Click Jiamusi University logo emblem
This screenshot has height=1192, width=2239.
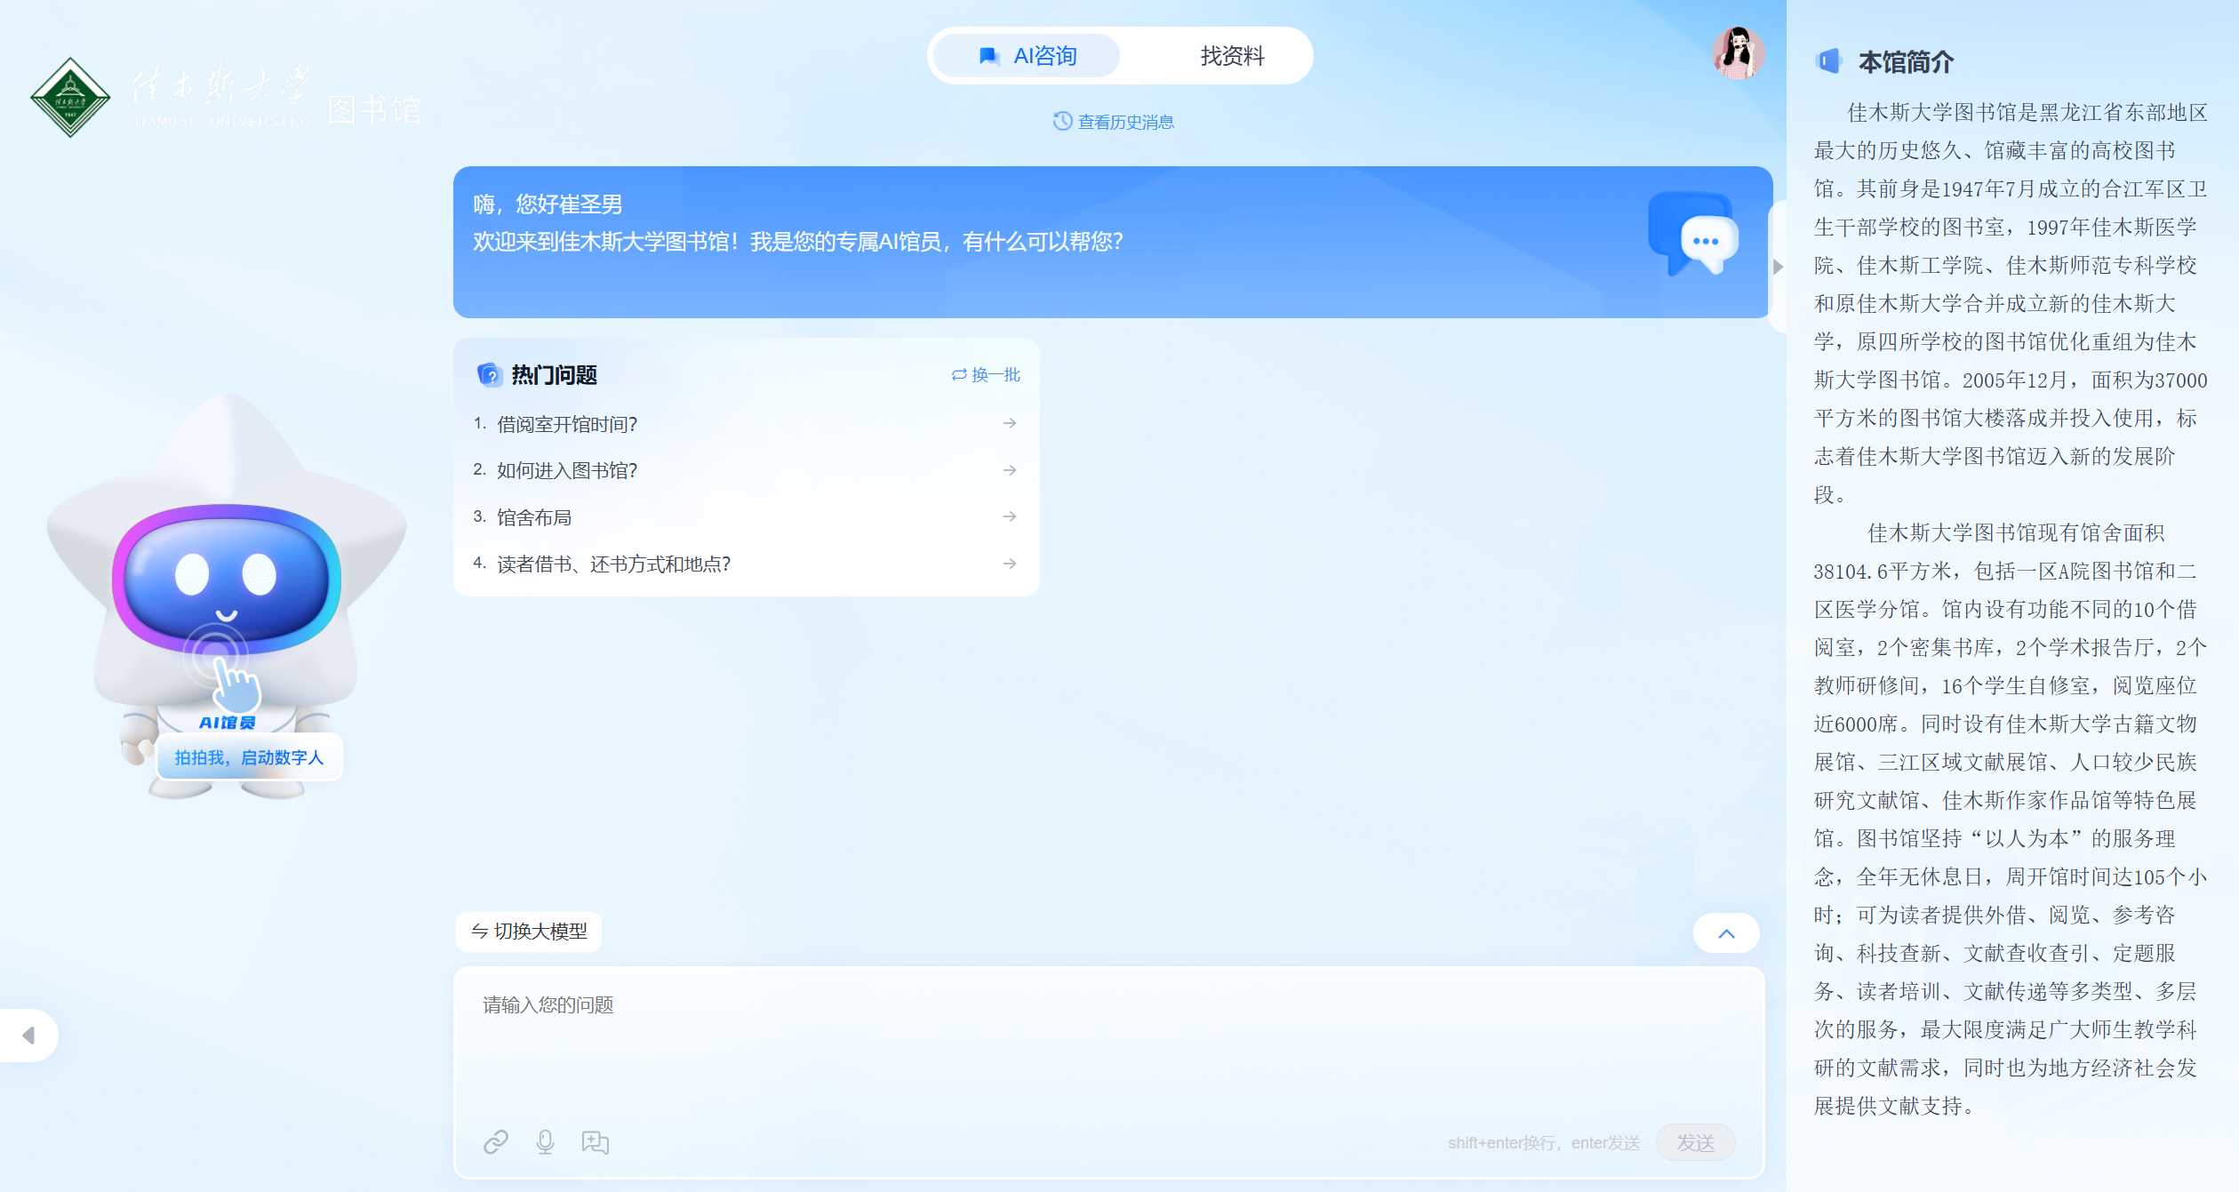point(70,97)
